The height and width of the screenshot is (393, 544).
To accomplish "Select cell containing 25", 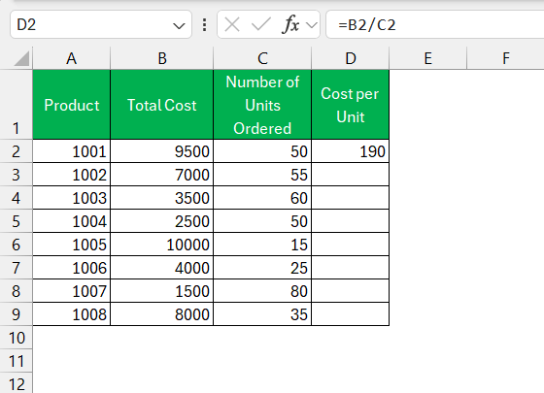I will point(262,268).
